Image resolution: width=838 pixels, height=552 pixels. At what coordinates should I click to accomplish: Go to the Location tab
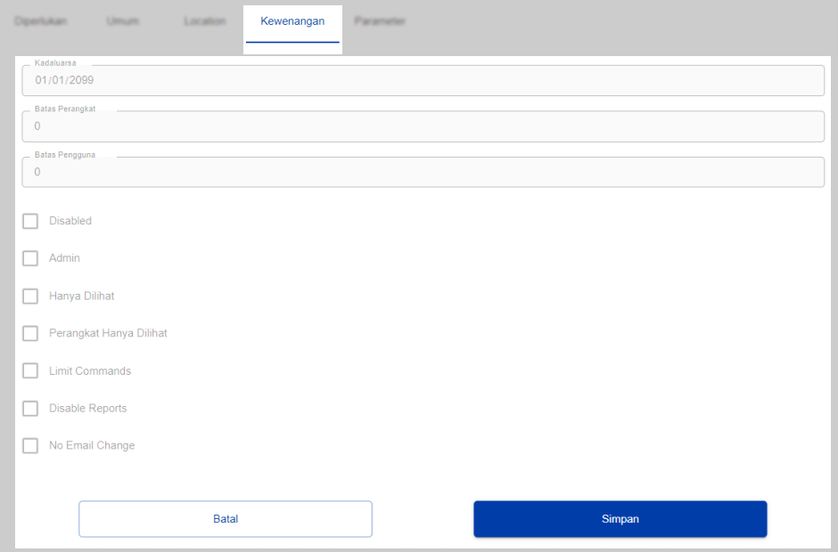(204, 21)
